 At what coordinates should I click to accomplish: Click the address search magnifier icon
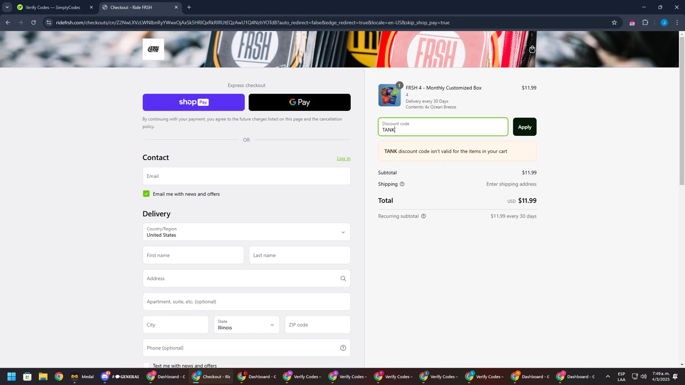click(343, 279)
